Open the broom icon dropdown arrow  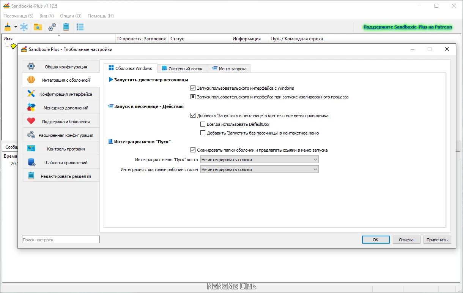point(16,27)
